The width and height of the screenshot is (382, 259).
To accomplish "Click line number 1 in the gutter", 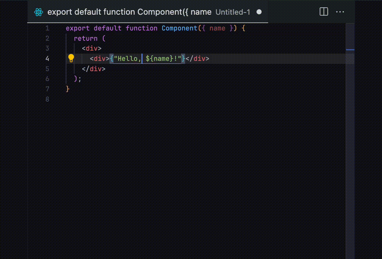I will click(x=47, y=28).
